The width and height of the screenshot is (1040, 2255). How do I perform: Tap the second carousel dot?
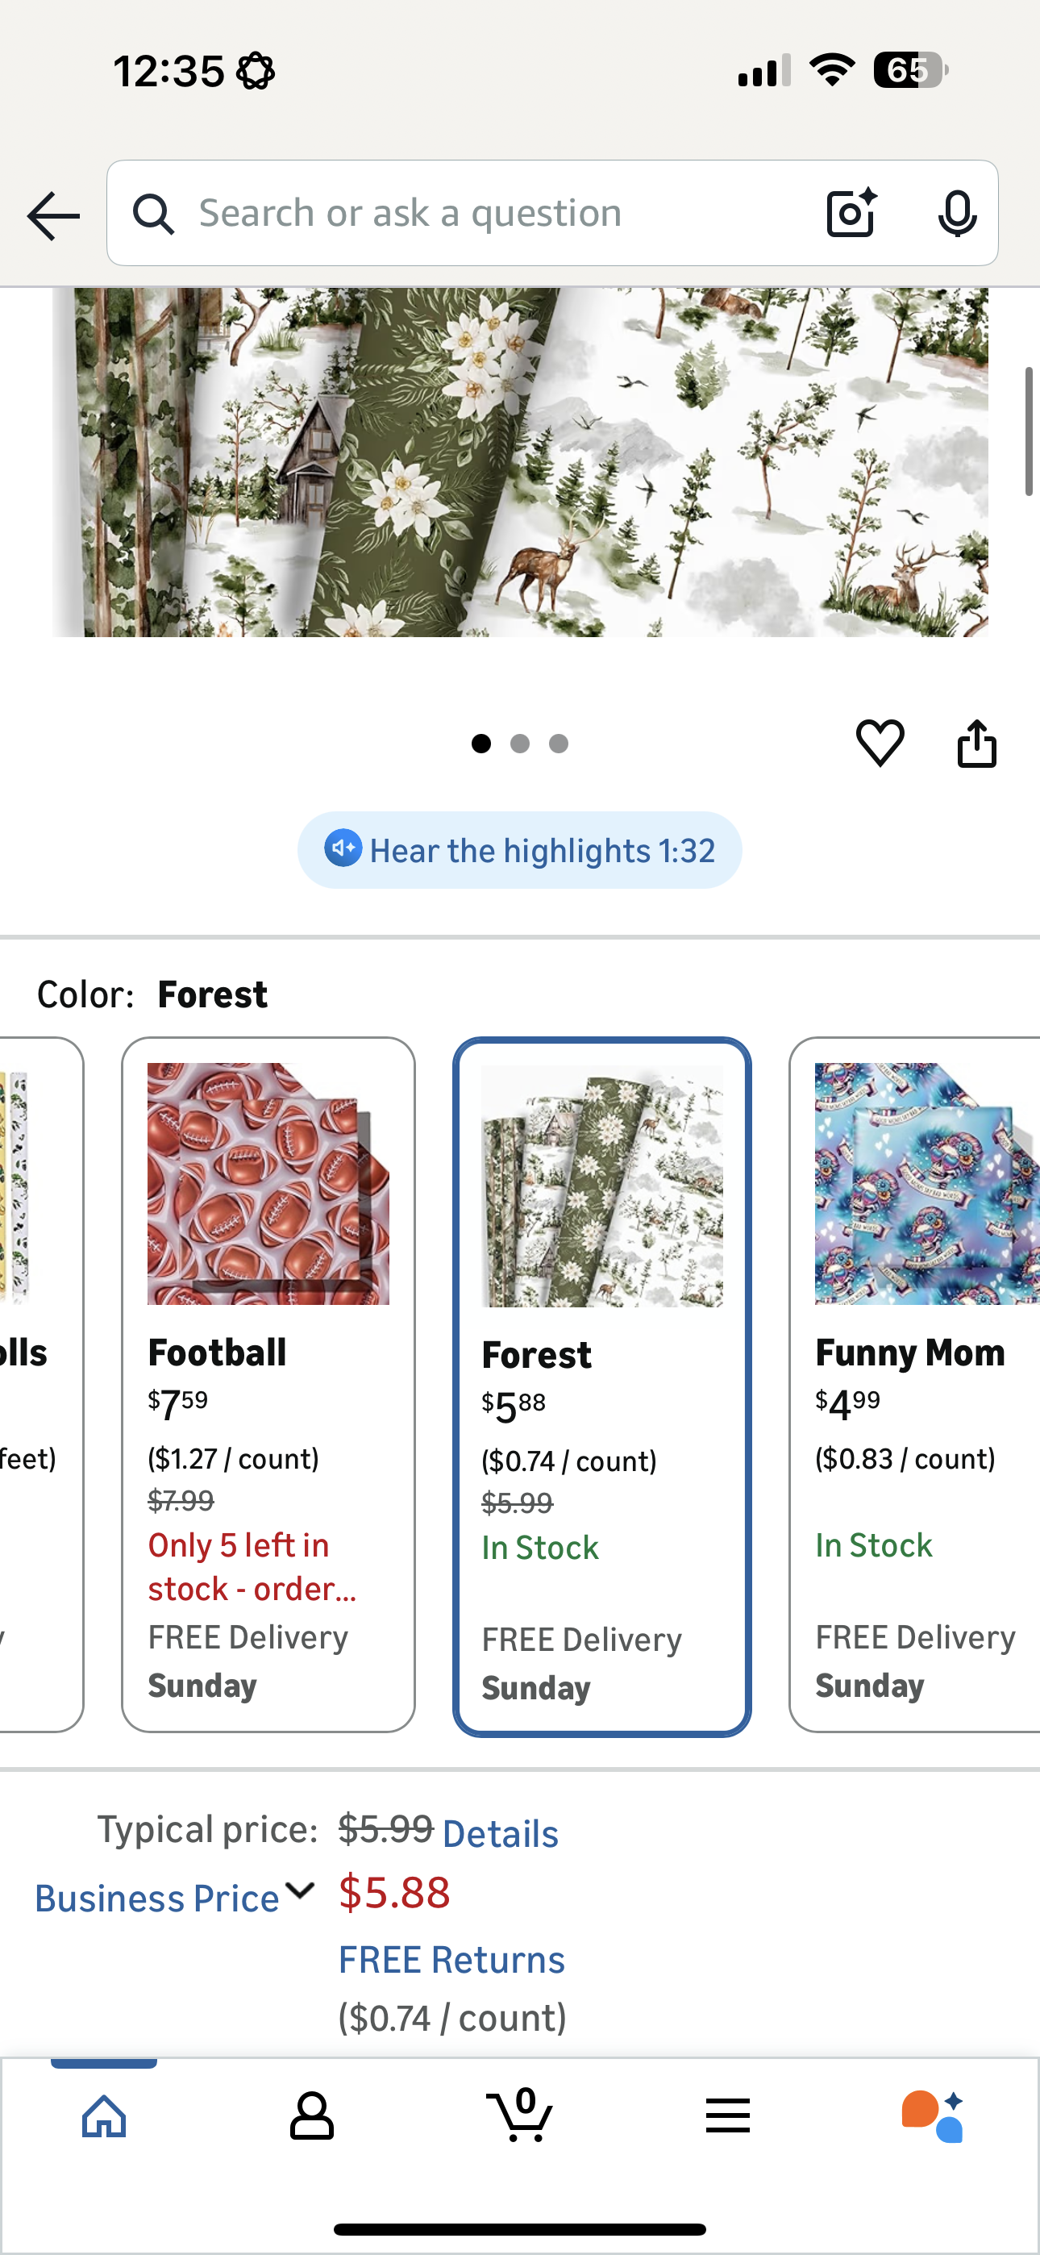tap(519, 744)
